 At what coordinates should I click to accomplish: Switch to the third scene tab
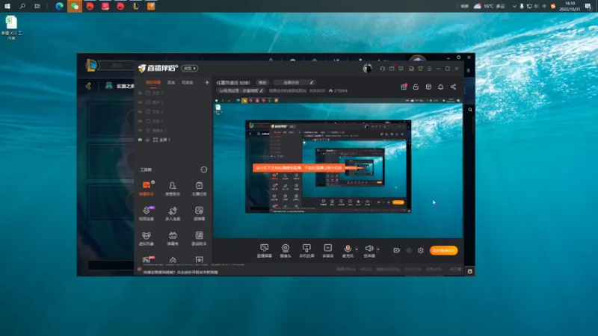click(188, 83)
